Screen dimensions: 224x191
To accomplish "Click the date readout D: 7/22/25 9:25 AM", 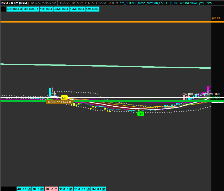I will [44, 3].
